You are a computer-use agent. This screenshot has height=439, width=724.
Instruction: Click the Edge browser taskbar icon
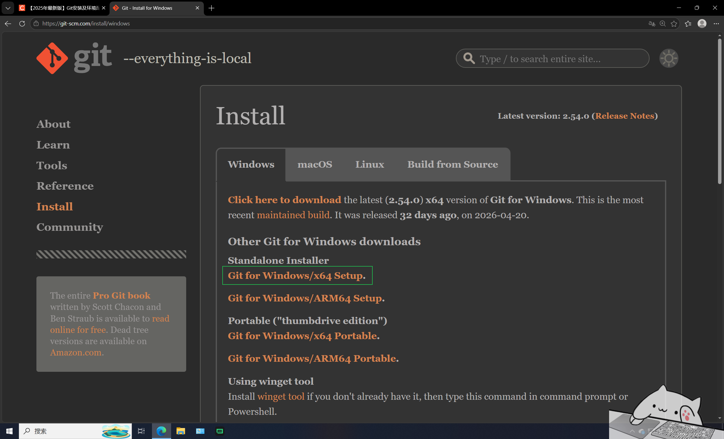(x=161, y=431)
